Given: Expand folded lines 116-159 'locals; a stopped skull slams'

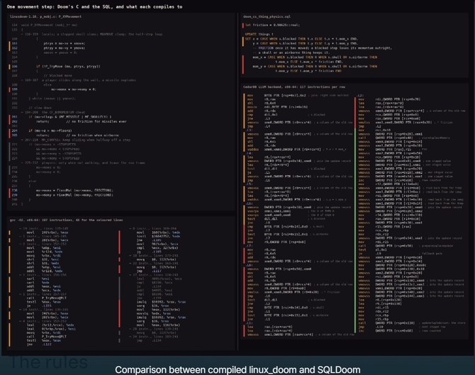Looking at the screenshot, I should (x=91, y=34).
